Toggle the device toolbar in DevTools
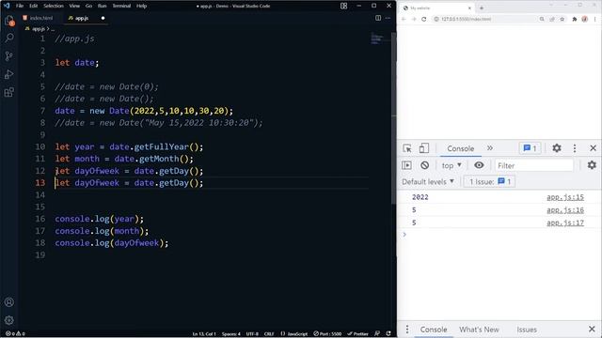This screenshot has width=602, height=338. pos(424,148)
